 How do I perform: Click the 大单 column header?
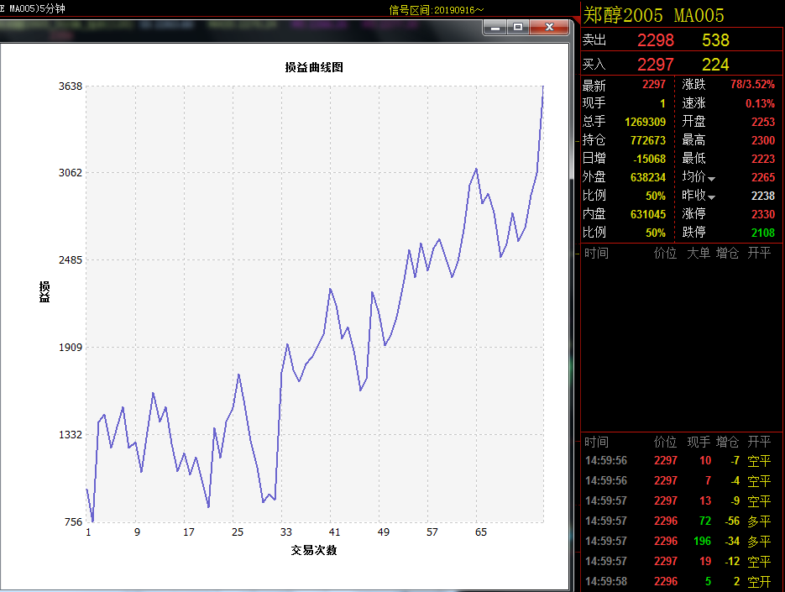point(699,253)
